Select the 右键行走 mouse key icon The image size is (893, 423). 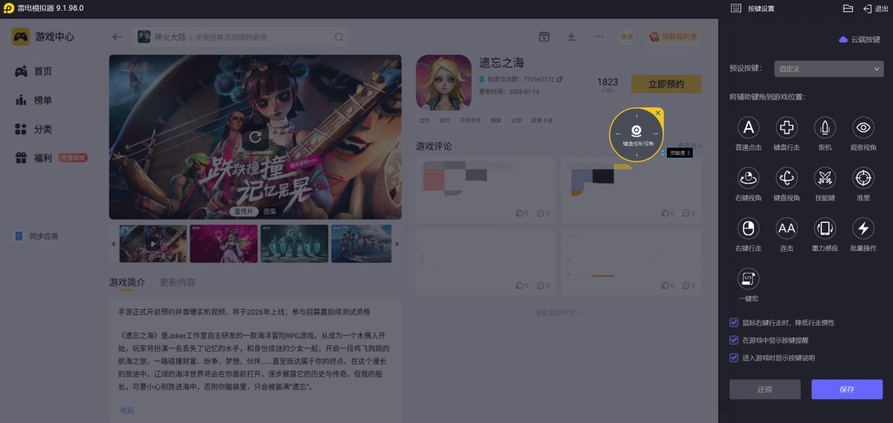[x=749, y=228]
